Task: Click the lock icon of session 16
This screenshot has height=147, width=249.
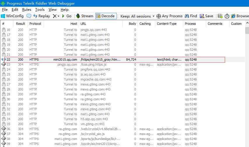Action: 4,30
